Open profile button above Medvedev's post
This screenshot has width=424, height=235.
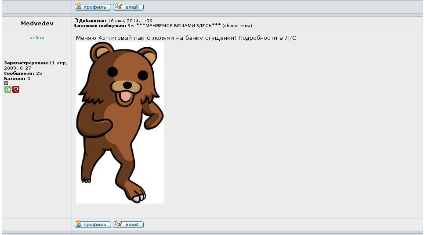point(93,7)
